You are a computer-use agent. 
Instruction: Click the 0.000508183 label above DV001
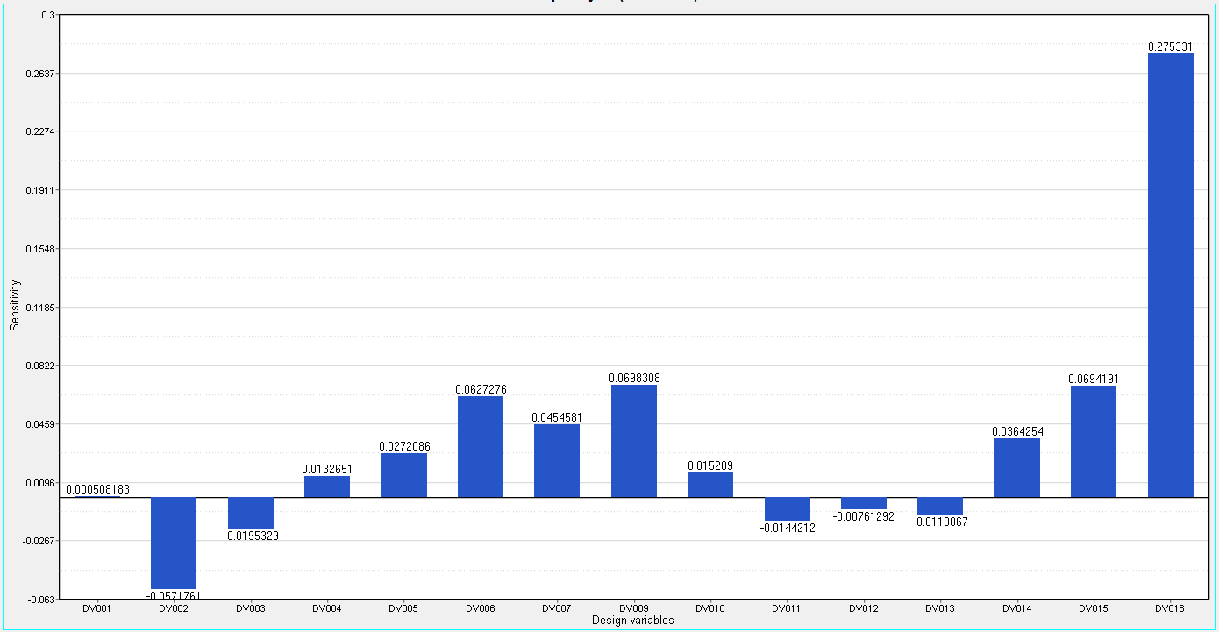(97, 490)
